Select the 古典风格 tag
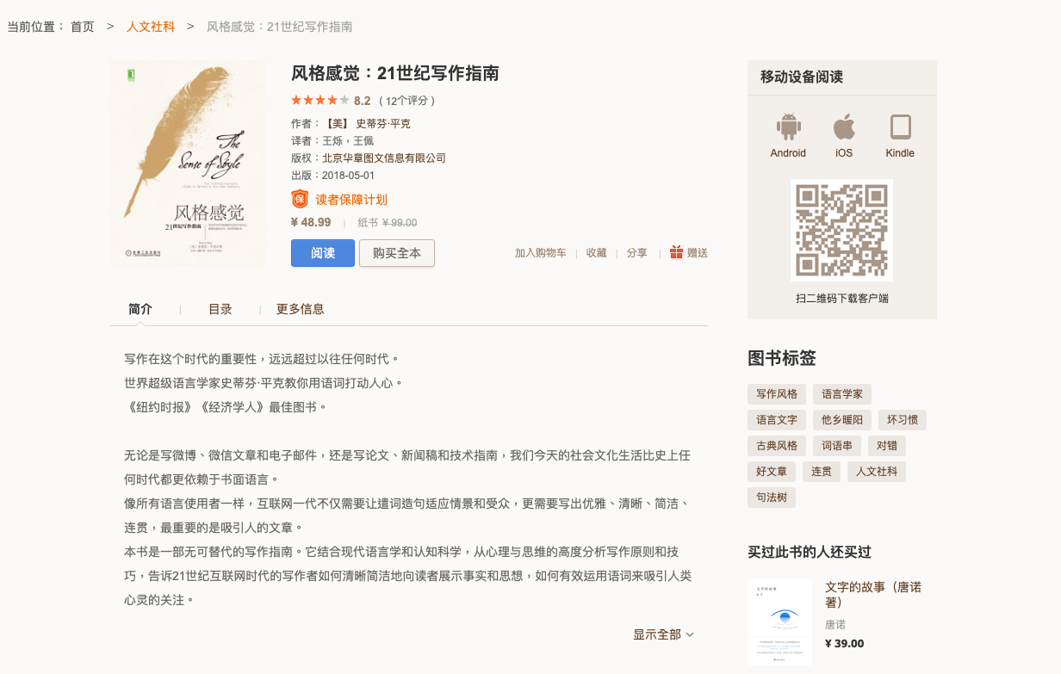Viewport: 1061px width, 674px height. (x=777, y=446)
